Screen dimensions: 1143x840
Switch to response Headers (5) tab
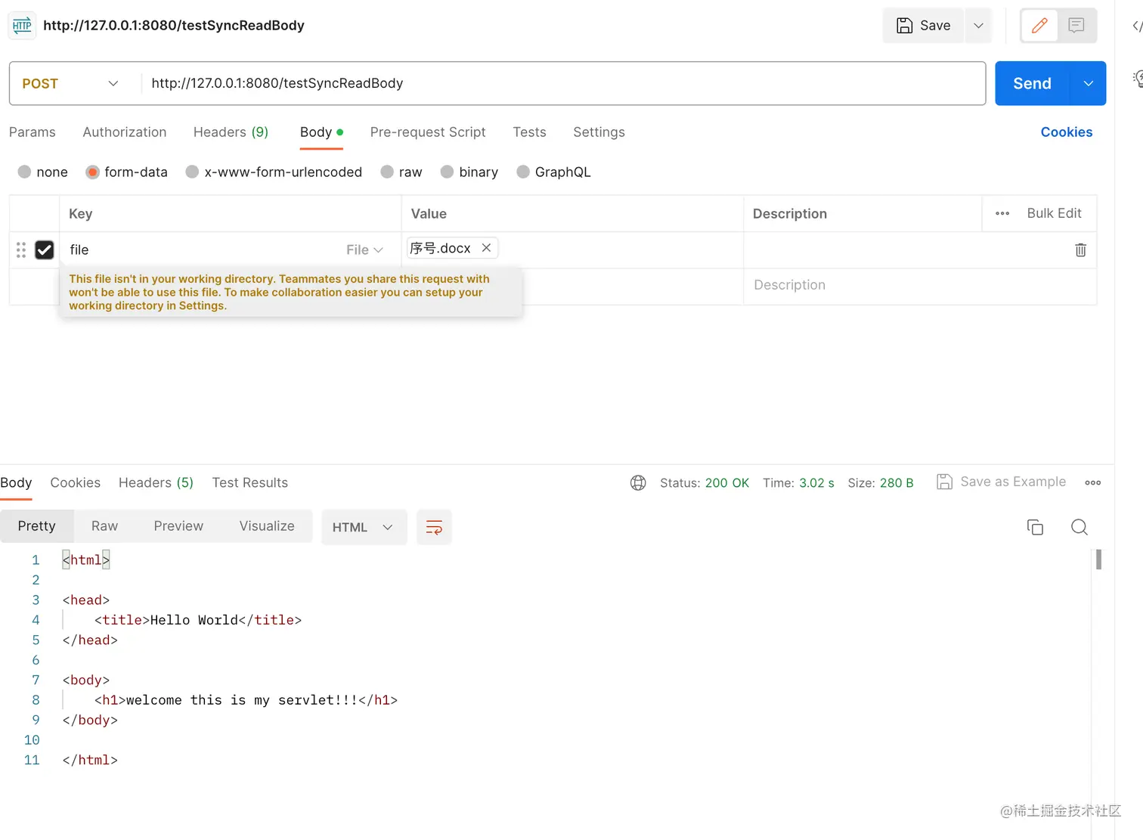click(156, 482)
